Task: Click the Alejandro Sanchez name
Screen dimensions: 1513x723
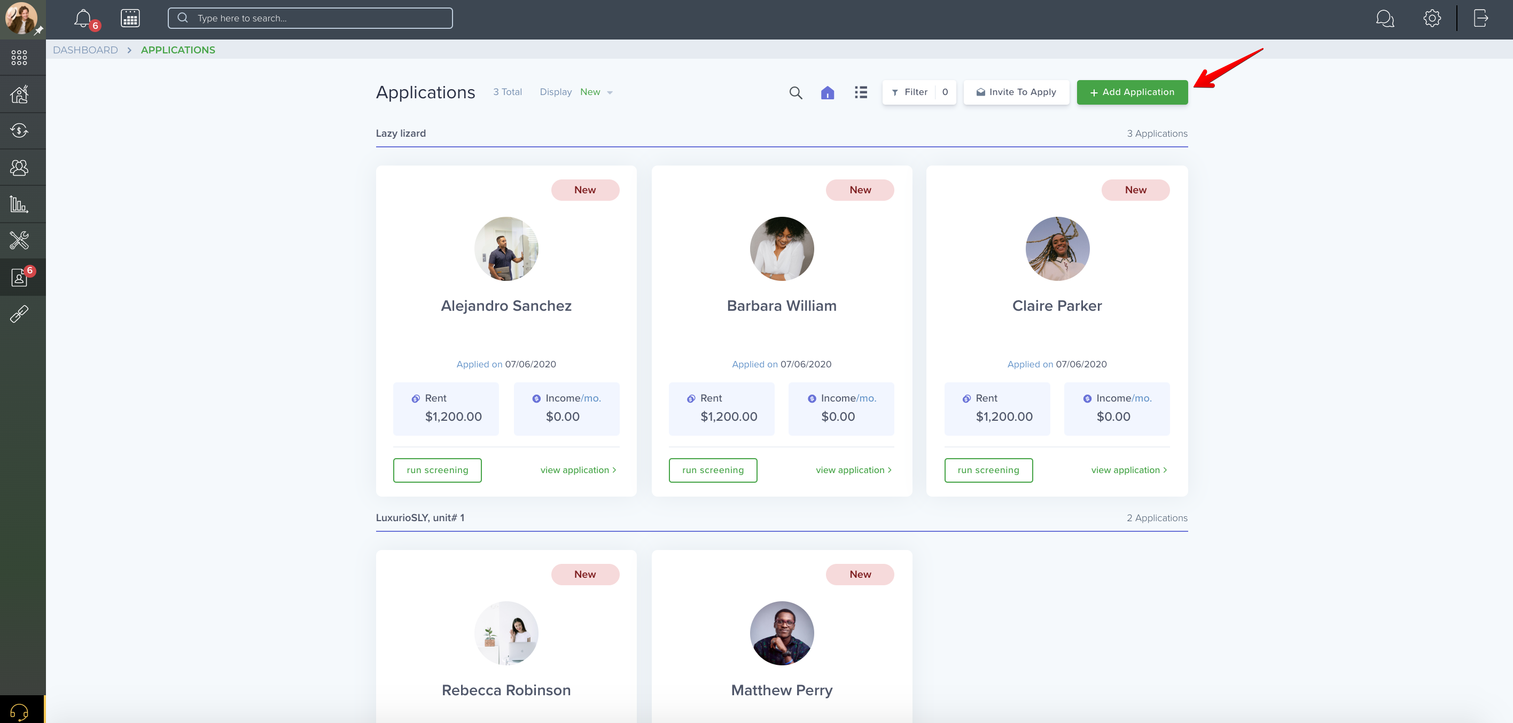Action: 506,306
